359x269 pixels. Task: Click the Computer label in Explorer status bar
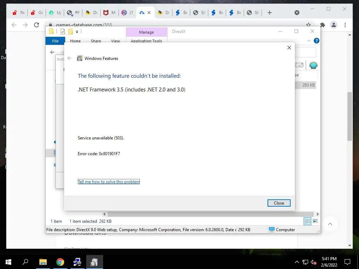point(285,230)
